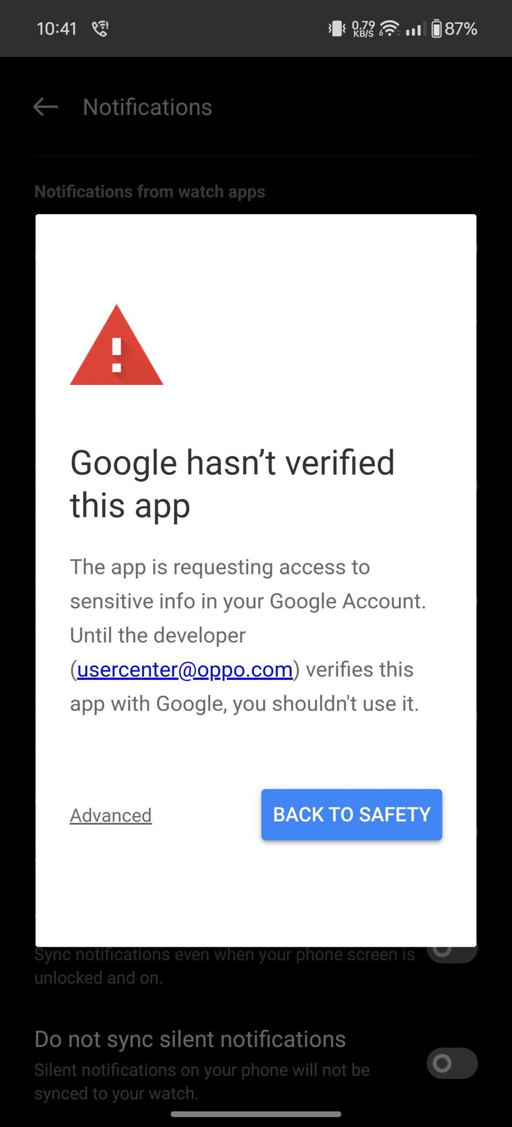Tap the Notifications from watch apps header
Viewport: 512px width, 1127px height.
point(150,192)
